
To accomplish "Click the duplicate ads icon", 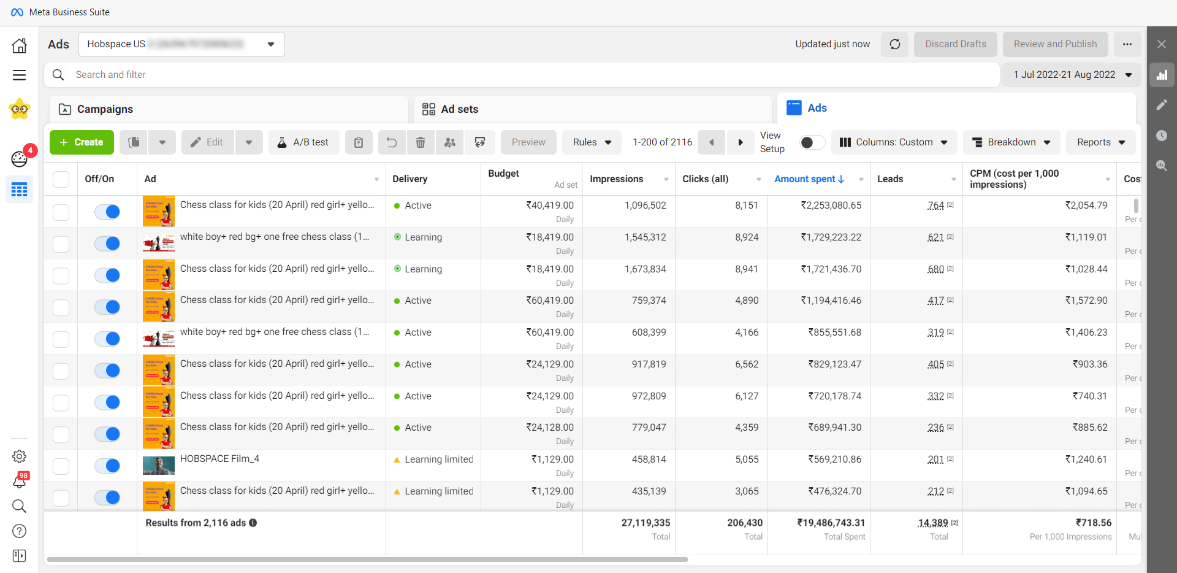I will [x=134, y=142].
